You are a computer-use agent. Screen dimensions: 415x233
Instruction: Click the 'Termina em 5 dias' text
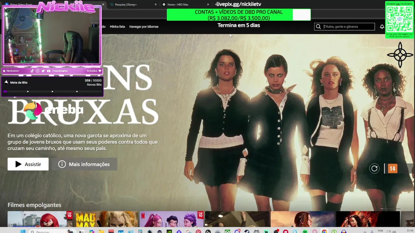point(239,25)
